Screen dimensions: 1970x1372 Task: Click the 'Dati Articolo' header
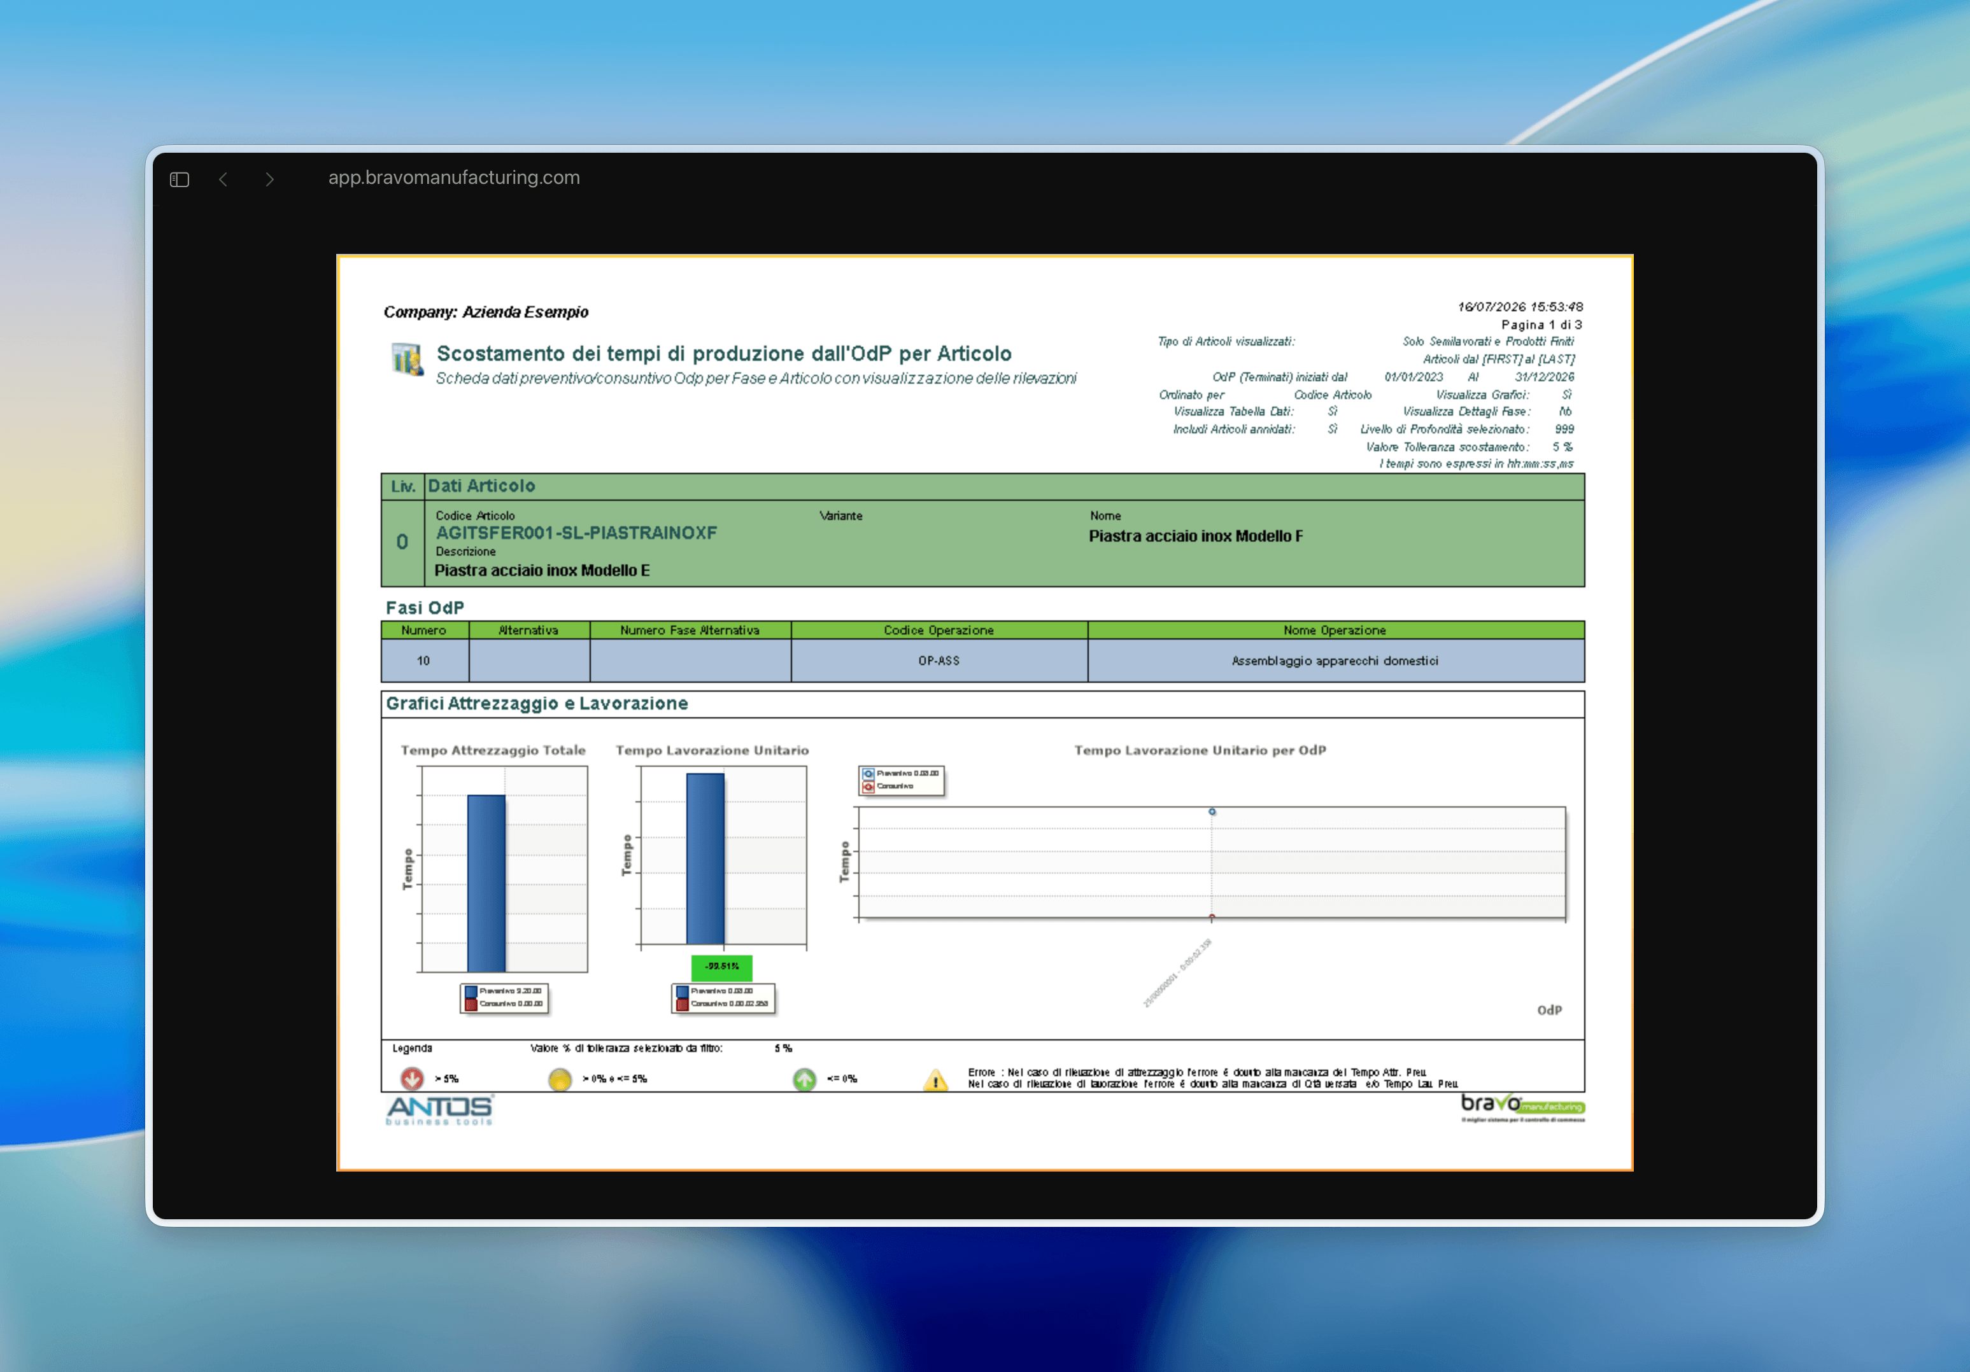coord(481,486)
